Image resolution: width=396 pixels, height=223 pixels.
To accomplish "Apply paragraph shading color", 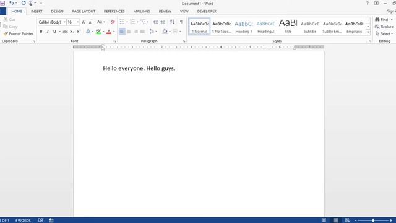I will (165, 32).
